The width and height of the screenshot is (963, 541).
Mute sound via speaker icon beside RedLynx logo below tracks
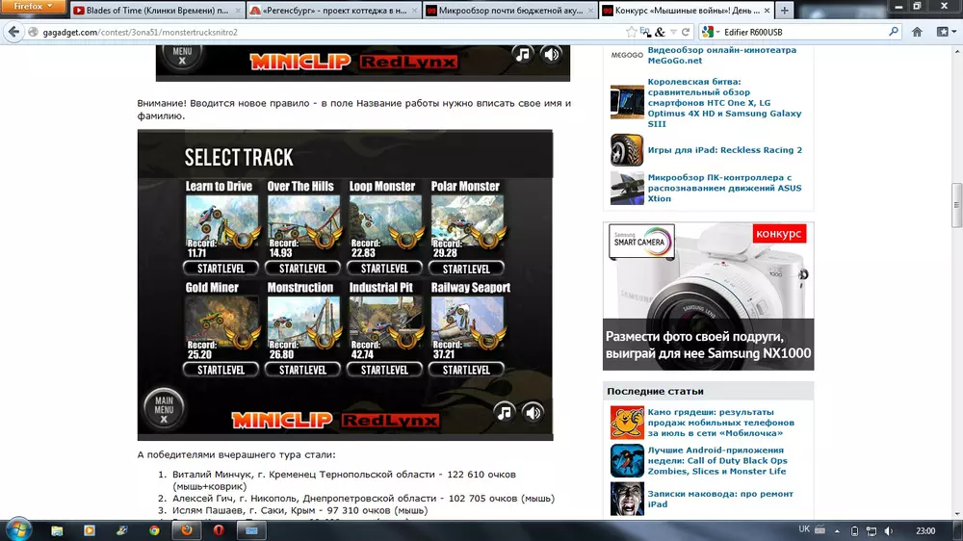[x=533, y=413]
